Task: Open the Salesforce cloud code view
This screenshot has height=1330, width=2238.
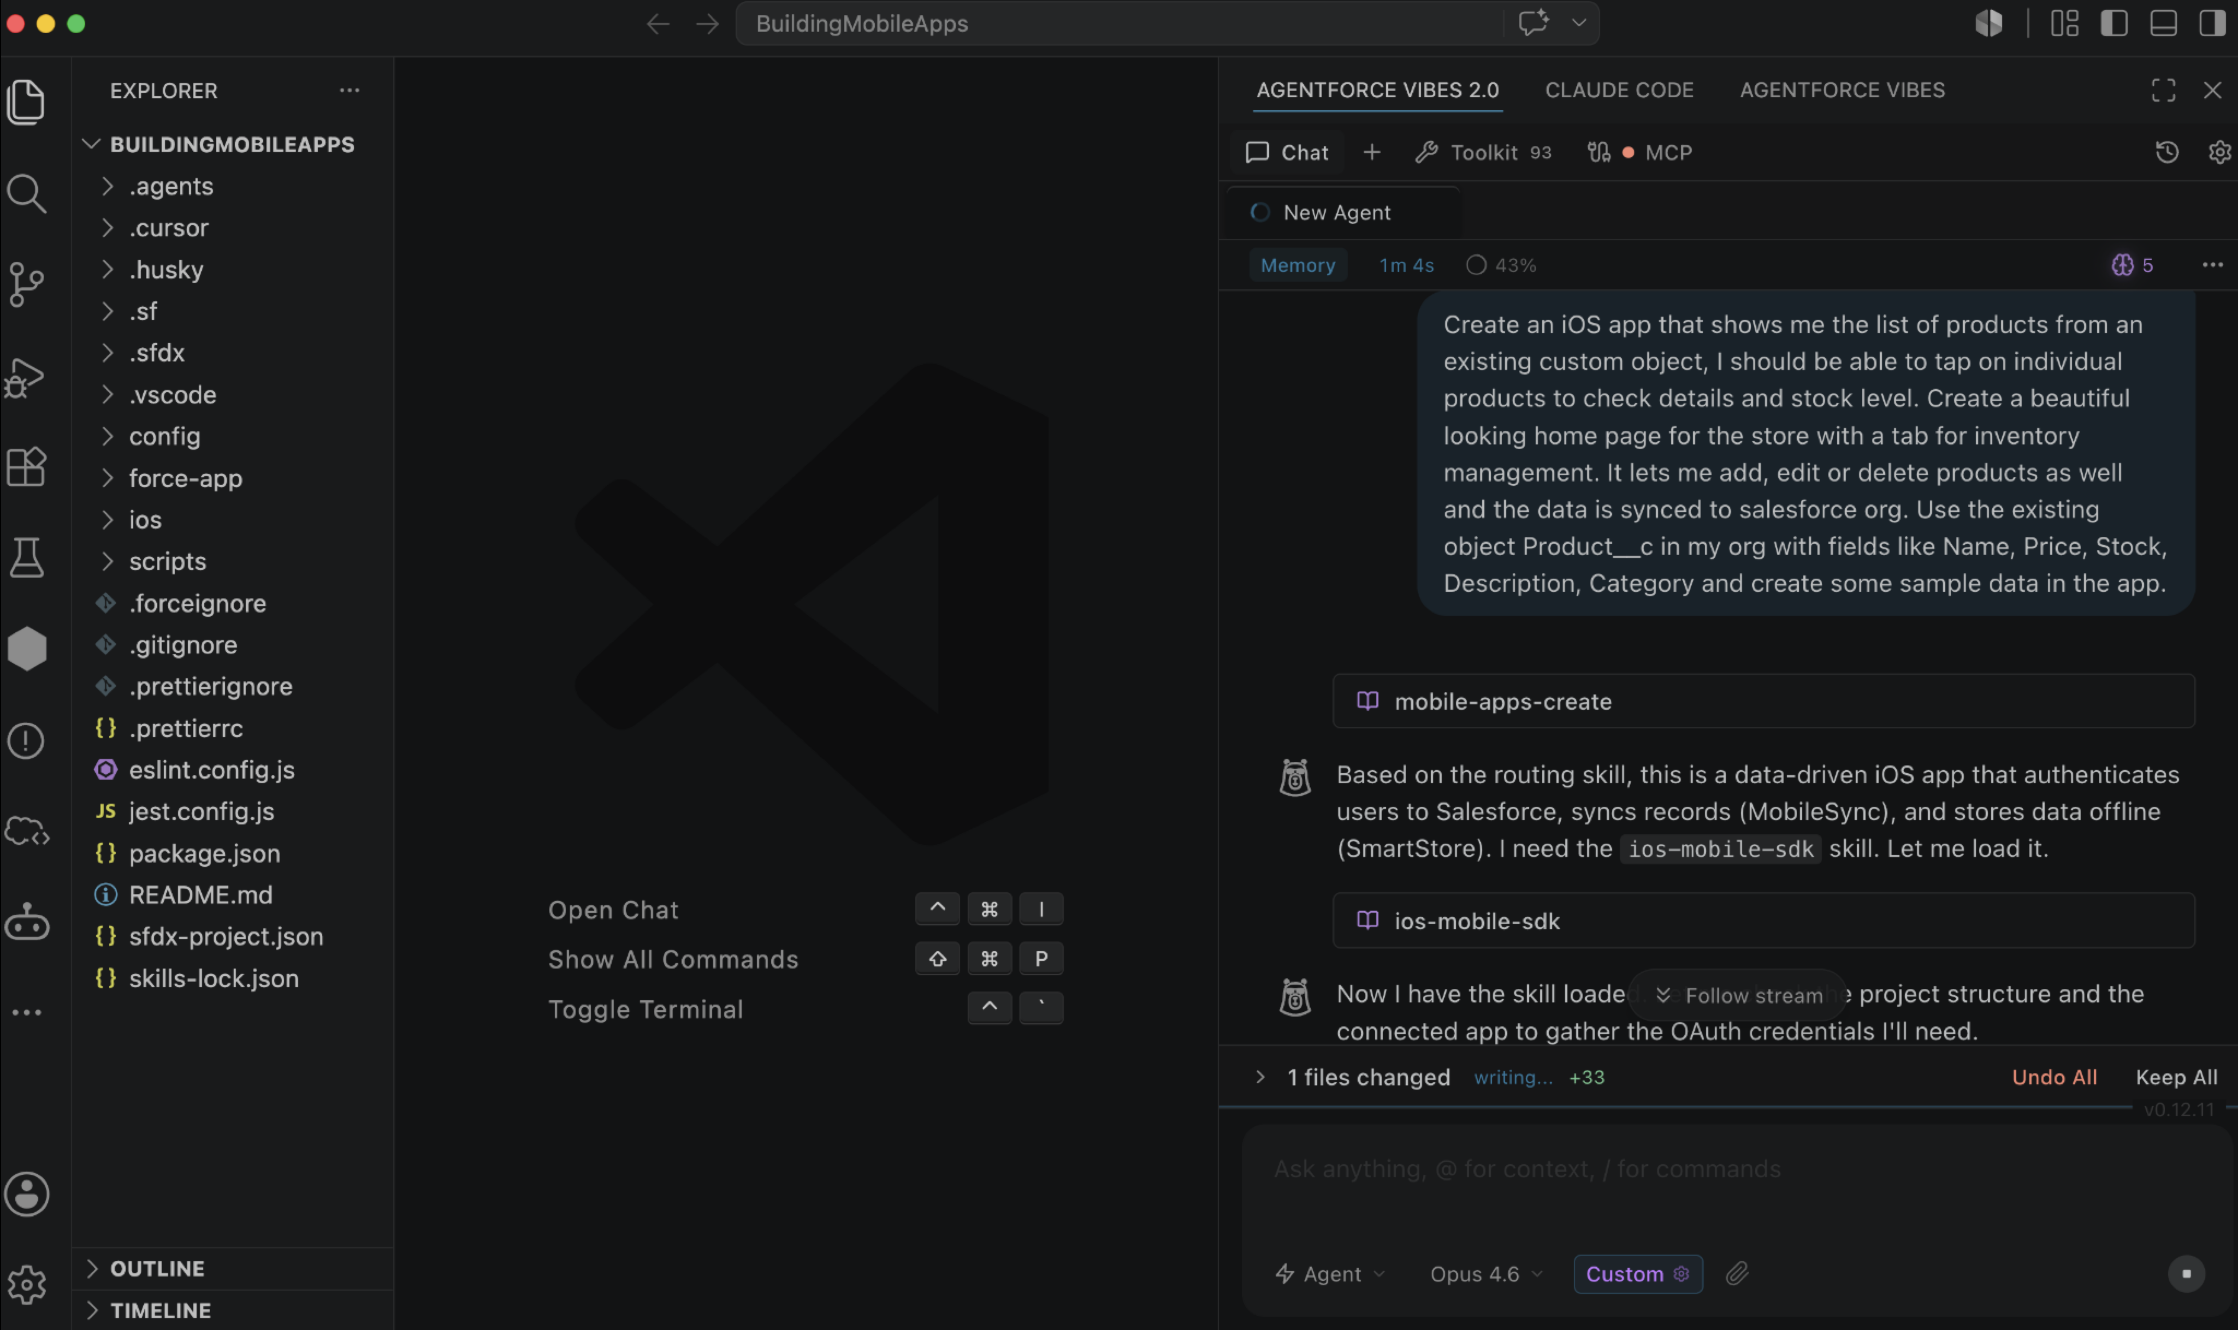Action: (26, 831)
